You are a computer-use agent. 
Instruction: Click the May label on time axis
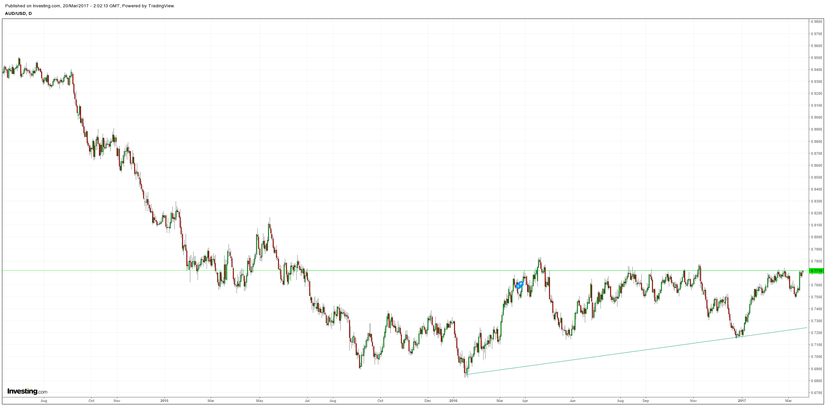260,401
